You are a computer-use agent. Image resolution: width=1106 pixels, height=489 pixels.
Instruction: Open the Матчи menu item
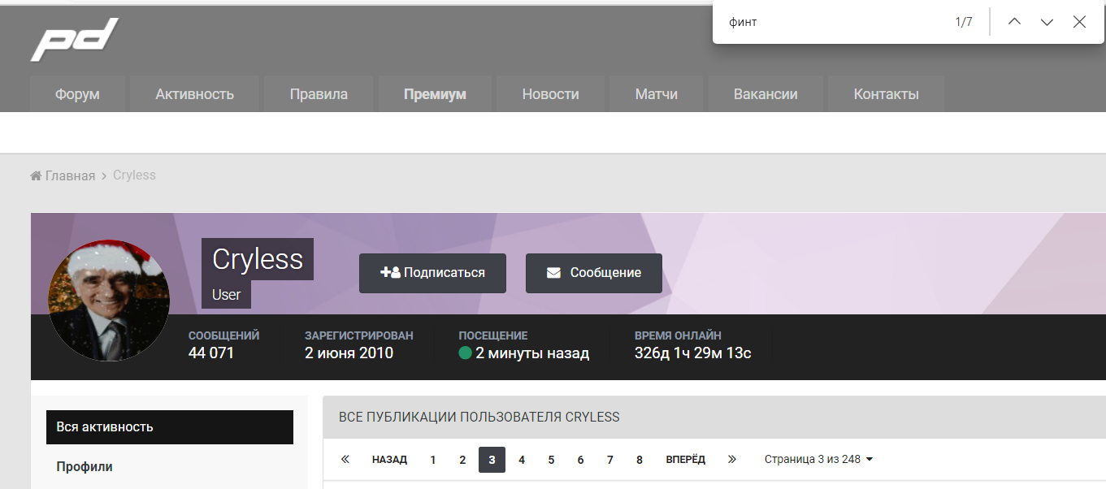point(656,94)
